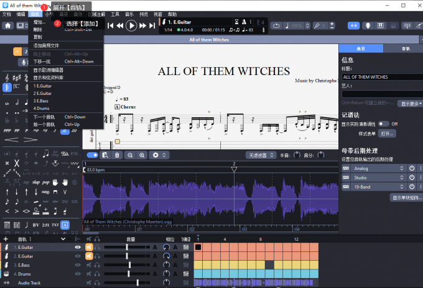Power off the Analog mastering effect
The width and height of the screenshot is (423, 288).
[x=411, y=168]
